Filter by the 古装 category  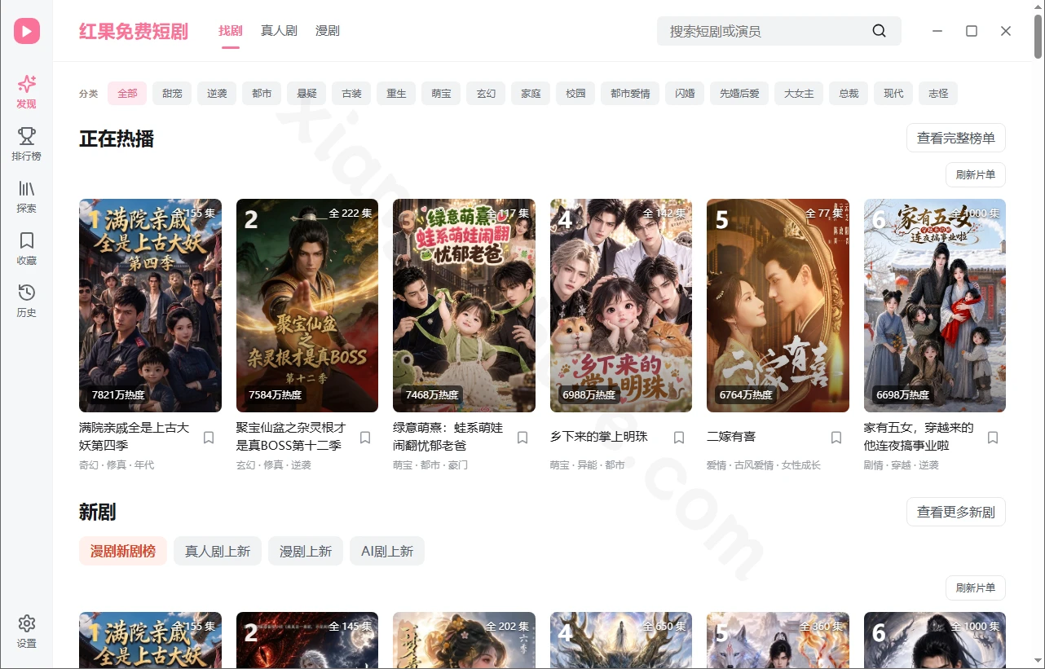[x=351, y=94]
